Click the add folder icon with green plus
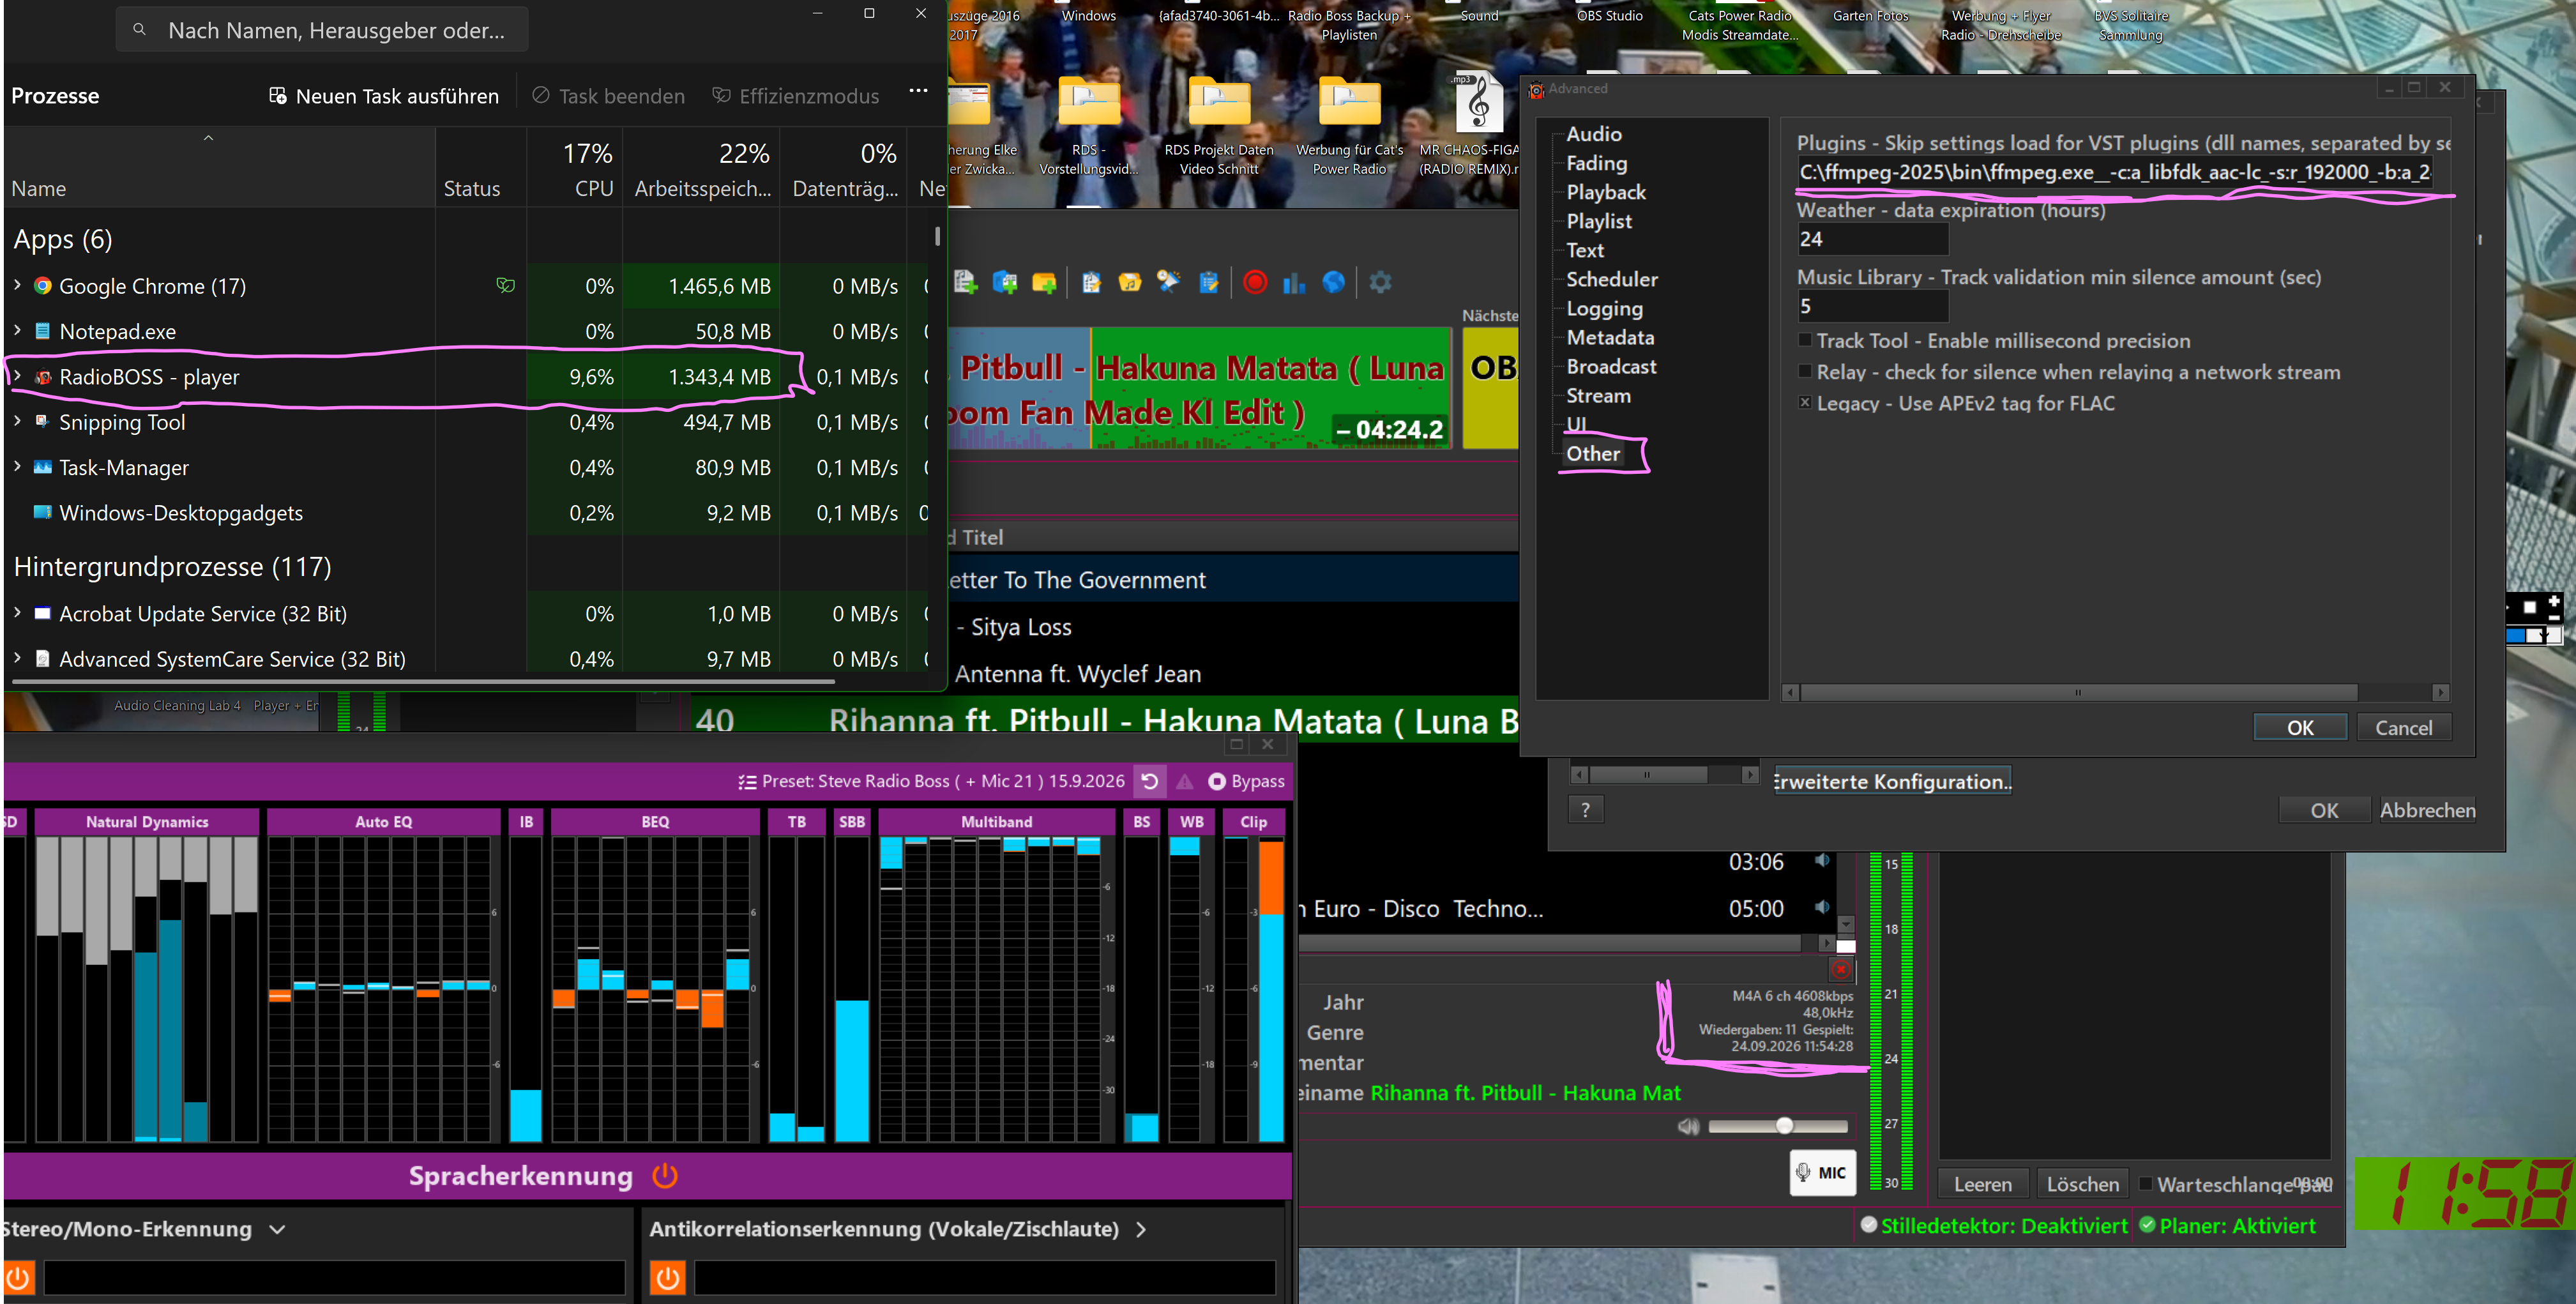This screenshot has height=1304, width=2576. (1044, 283)
